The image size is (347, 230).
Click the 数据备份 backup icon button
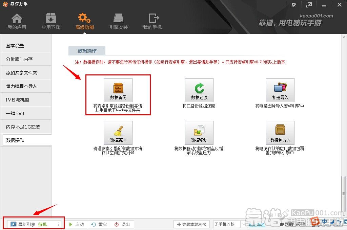point(118,90)
